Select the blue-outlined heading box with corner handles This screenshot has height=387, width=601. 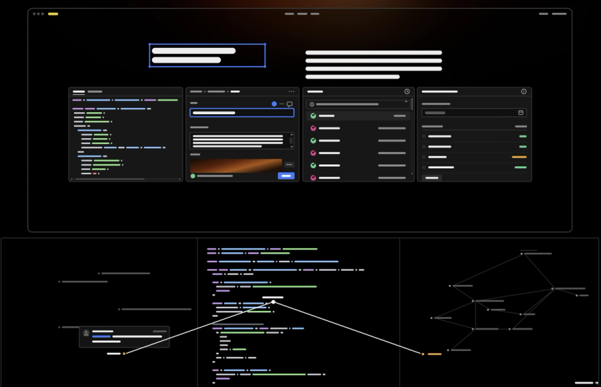tap(208, 55)
